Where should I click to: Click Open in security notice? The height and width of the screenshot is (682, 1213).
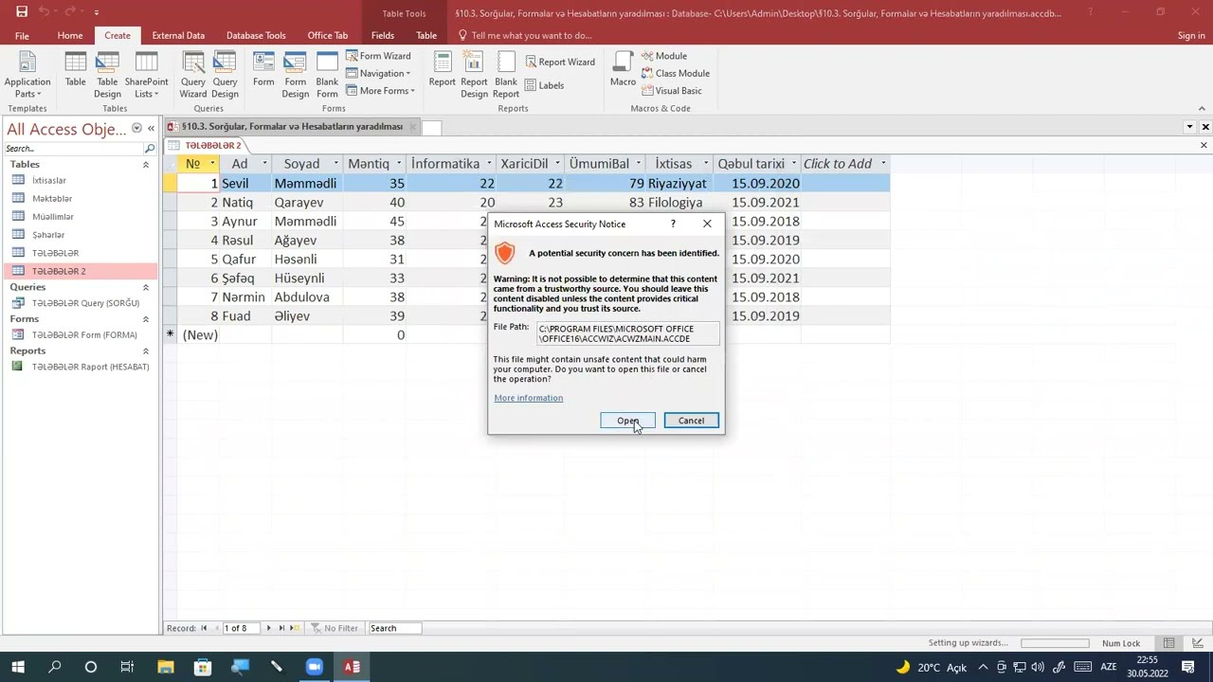pos(627,421)
